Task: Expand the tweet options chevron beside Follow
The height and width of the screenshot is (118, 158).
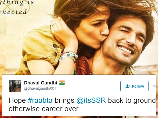Action: (x=155, y=86)
